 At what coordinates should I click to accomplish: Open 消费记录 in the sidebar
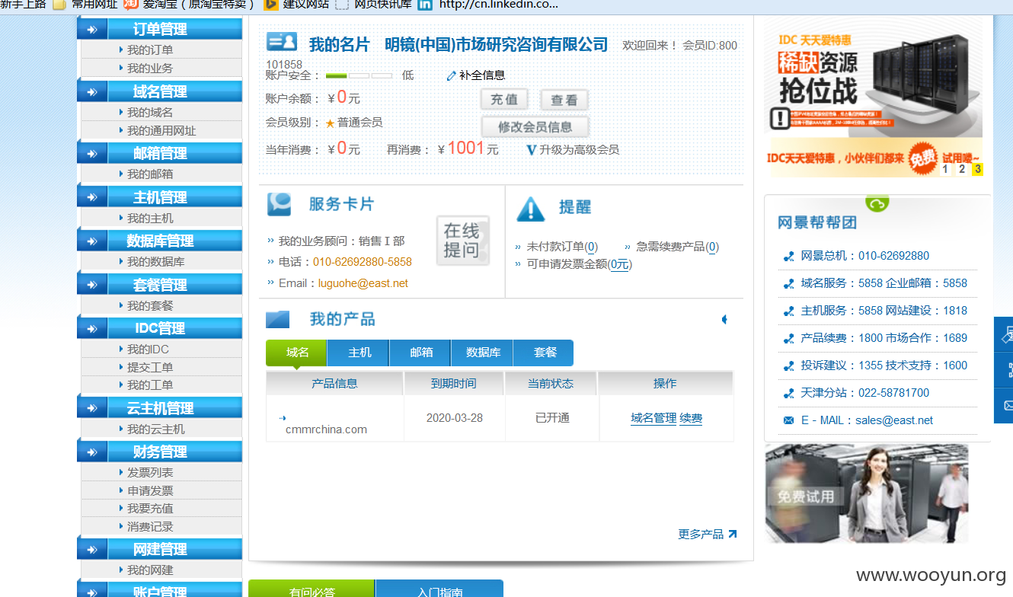tap(150, 527)
